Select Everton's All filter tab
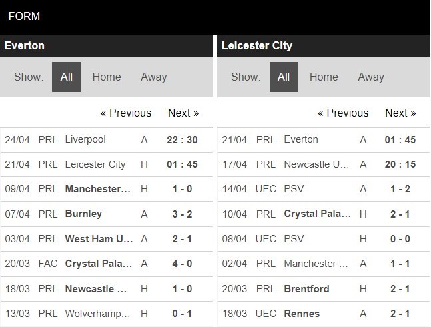The height and width of the screenshot is (327, 431). [66, 77]
